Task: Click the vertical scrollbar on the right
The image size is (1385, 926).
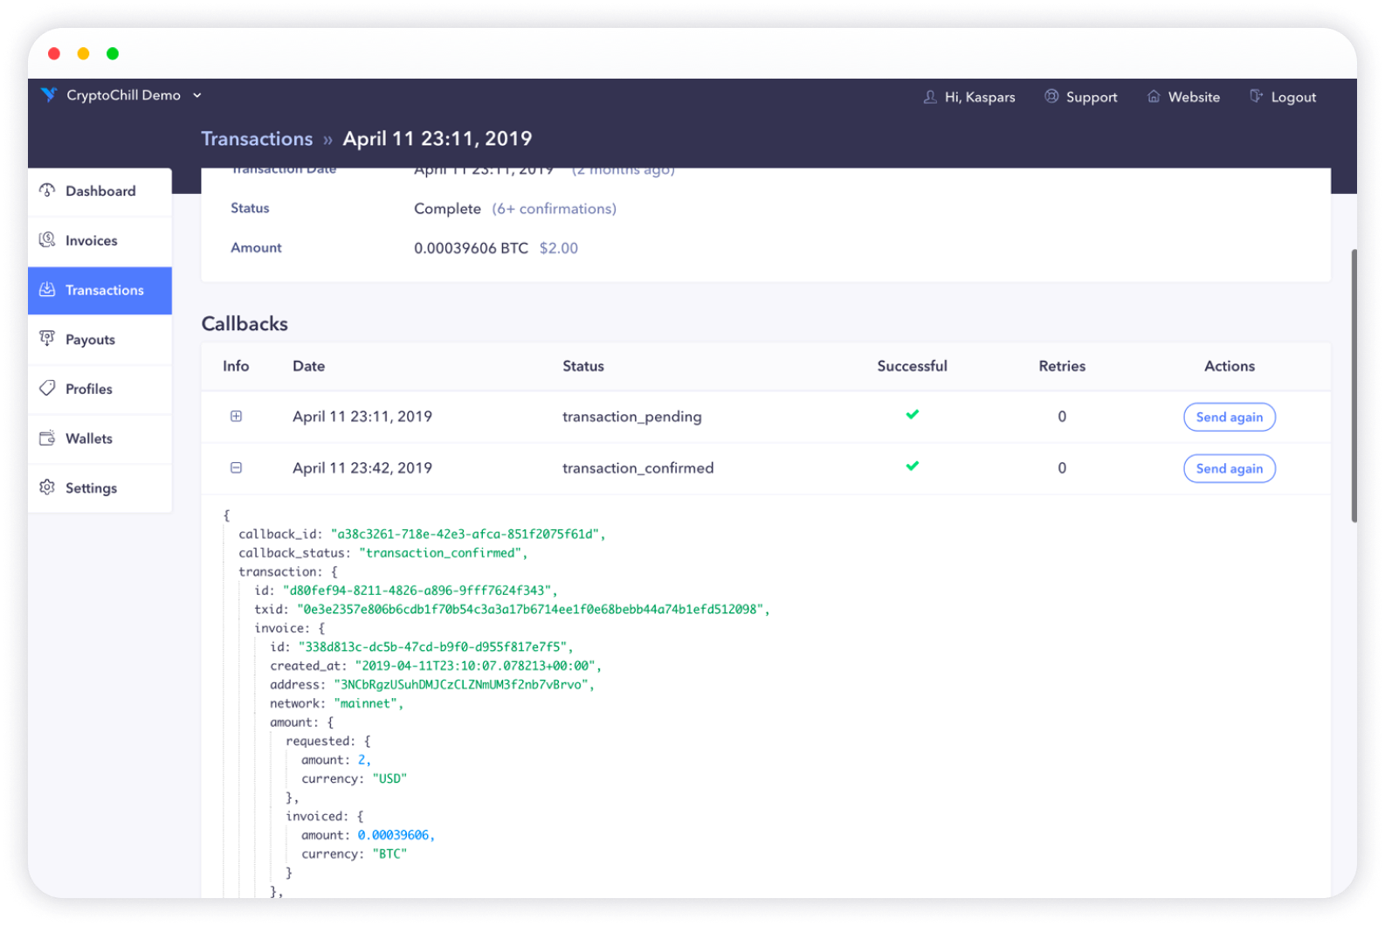Action: tap(1354, 384)
